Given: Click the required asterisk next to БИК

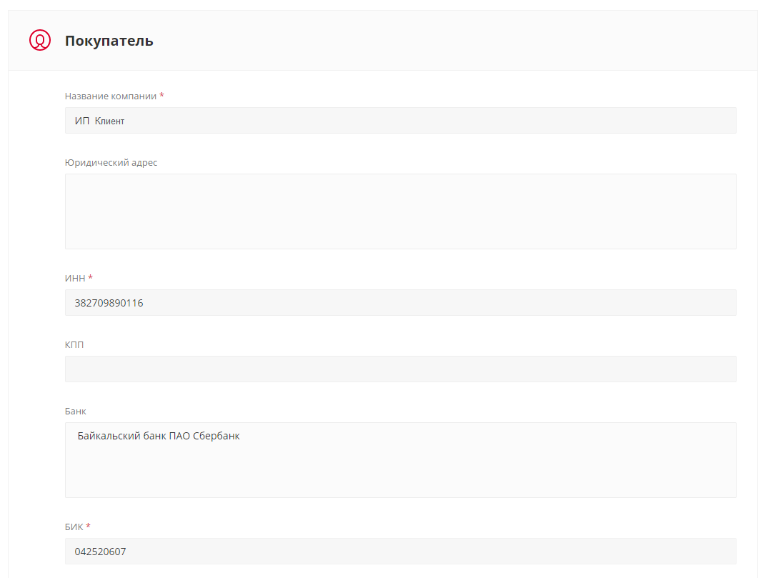Looking at the screenshot, I should coord(89,527).
